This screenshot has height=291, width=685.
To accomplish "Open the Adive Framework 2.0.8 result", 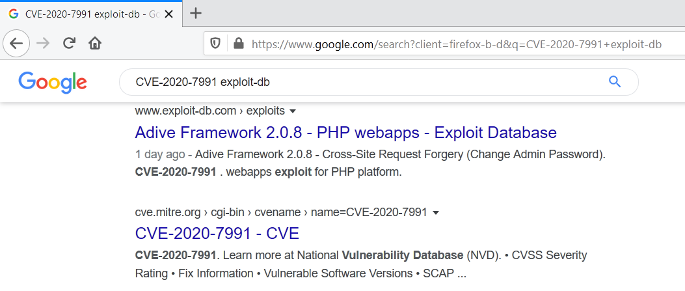I will point(345,132).
